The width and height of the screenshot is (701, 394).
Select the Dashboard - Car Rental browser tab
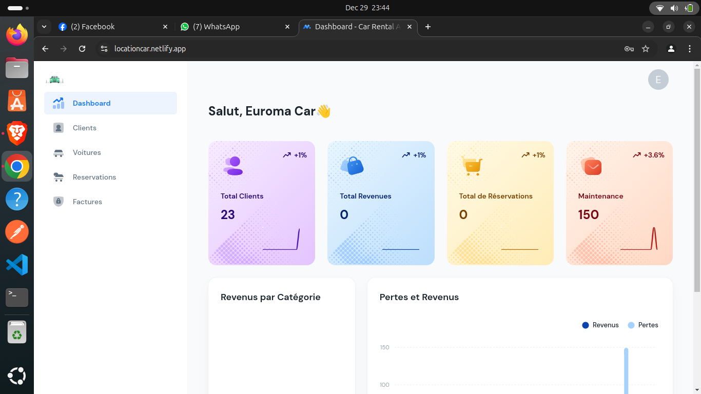(358, 27)
